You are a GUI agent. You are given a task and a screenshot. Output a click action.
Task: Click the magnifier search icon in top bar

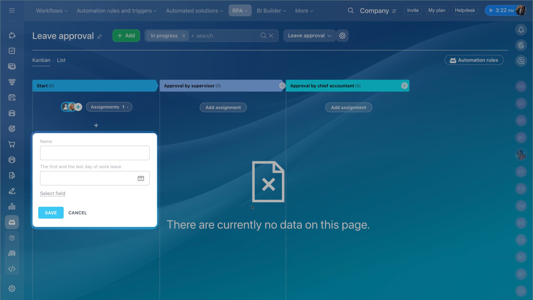tap(351, 11)
